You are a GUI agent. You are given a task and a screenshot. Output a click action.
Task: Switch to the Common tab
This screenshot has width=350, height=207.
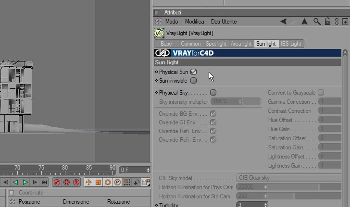click(191, 44)
